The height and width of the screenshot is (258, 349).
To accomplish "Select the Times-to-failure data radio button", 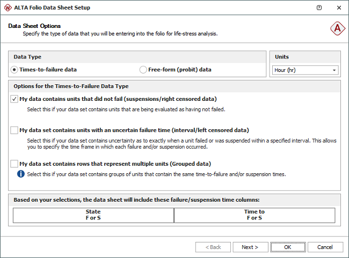I will coord(14,70).
